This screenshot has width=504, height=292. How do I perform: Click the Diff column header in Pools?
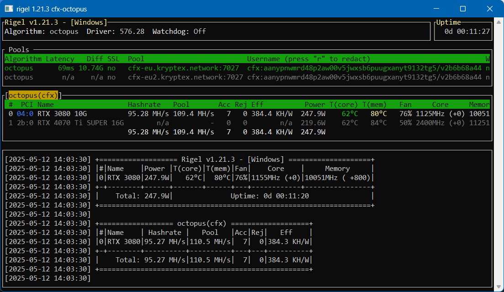point(95,59)
